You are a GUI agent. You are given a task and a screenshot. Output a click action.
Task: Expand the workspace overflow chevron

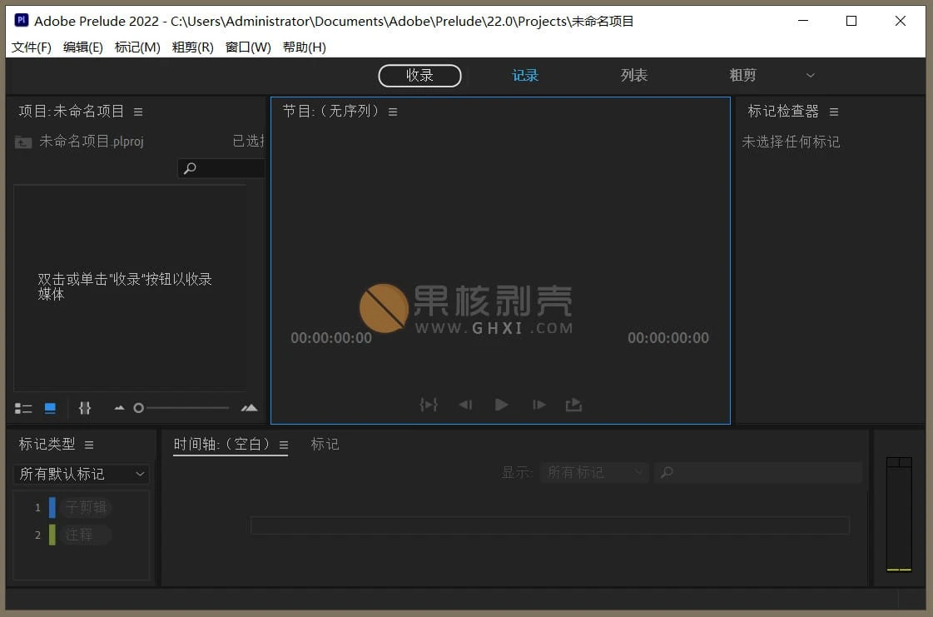[x=810, y=76]
